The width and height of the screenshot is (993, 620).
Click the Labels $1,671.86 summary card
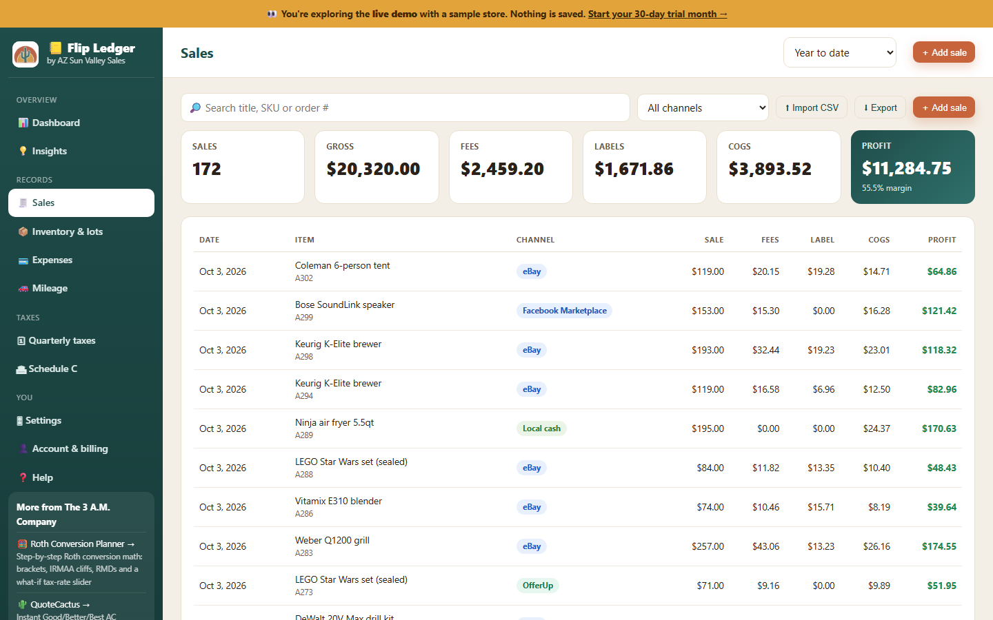pos(645,167)
